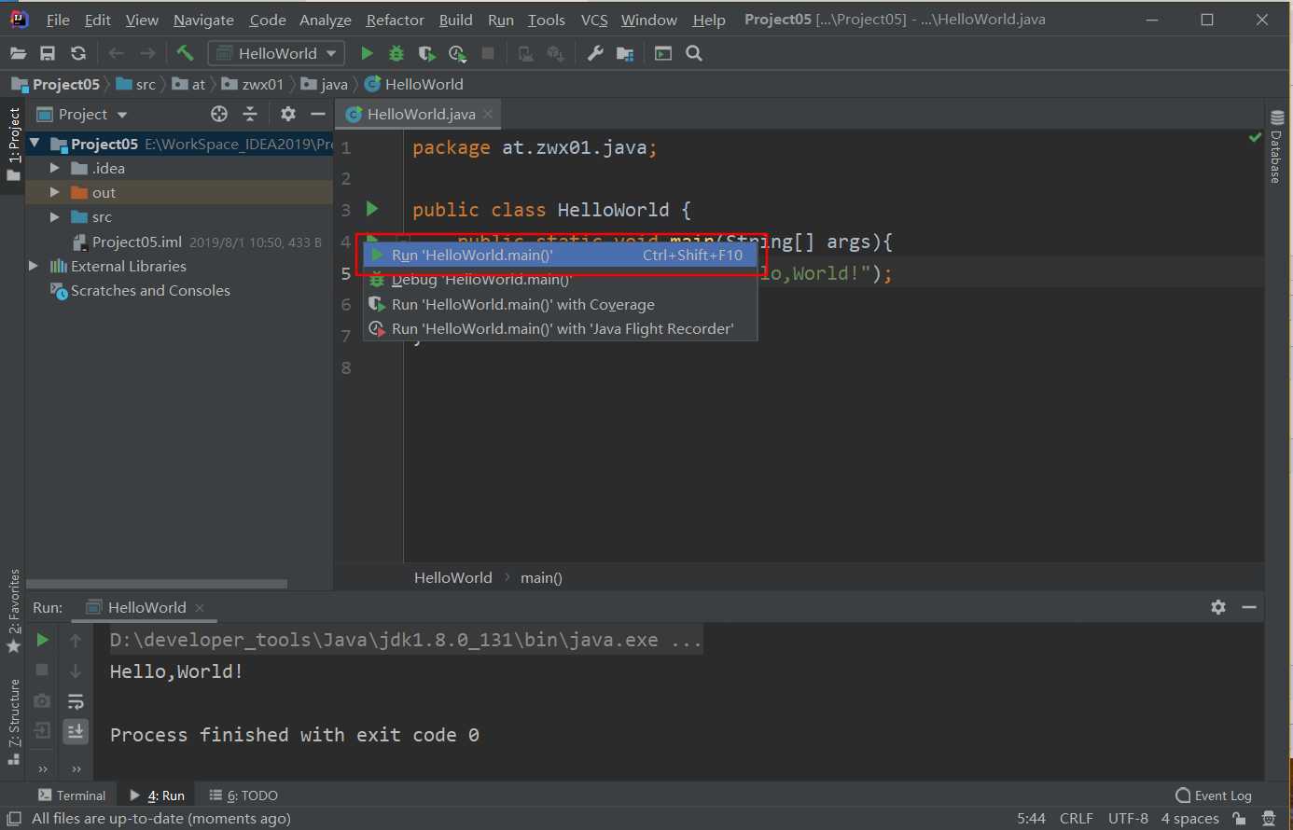Open the Project view dropdown
Screen dimensions: 1293x830
tap(82, 114)
